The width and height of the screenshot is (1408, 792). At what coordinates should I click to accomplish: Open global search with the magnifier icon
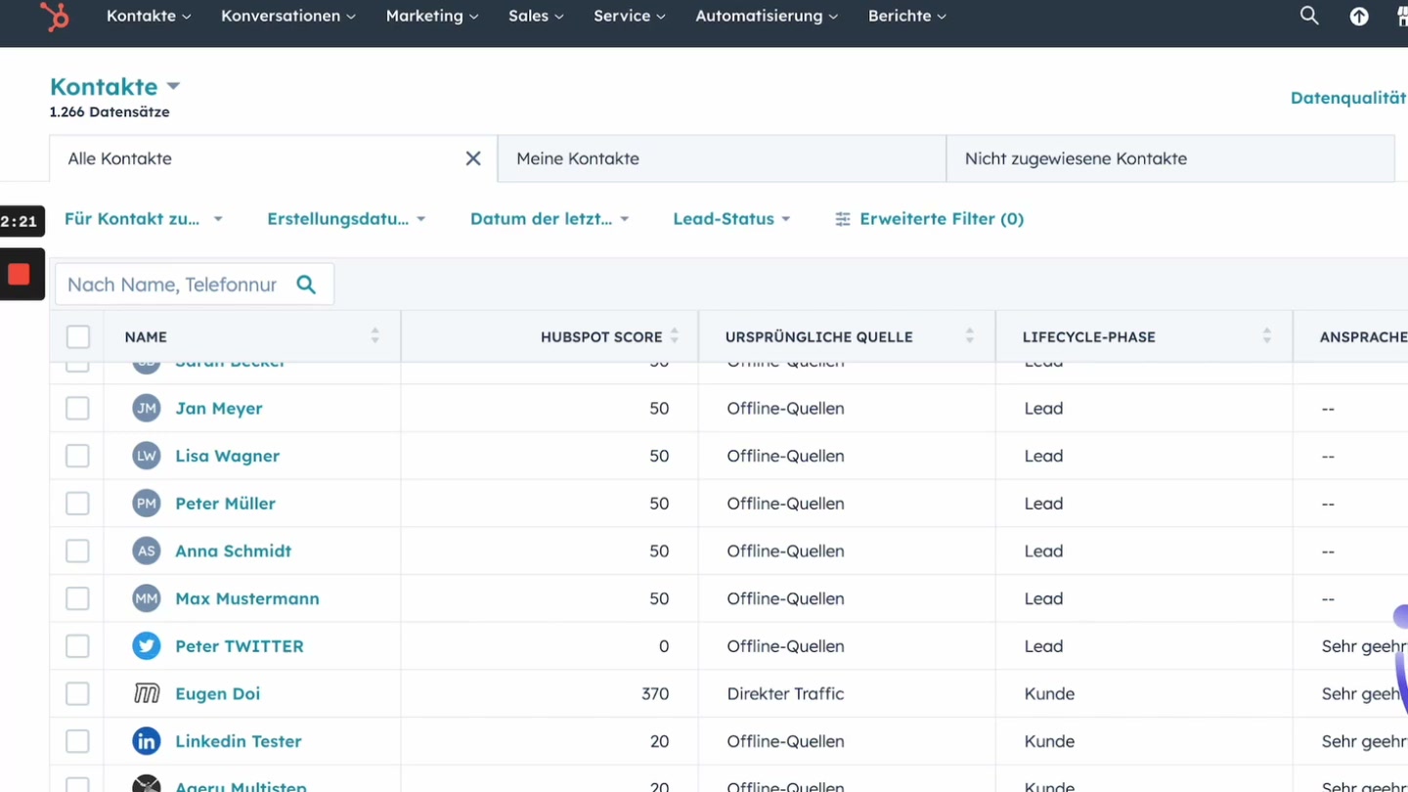point(1308,16)
